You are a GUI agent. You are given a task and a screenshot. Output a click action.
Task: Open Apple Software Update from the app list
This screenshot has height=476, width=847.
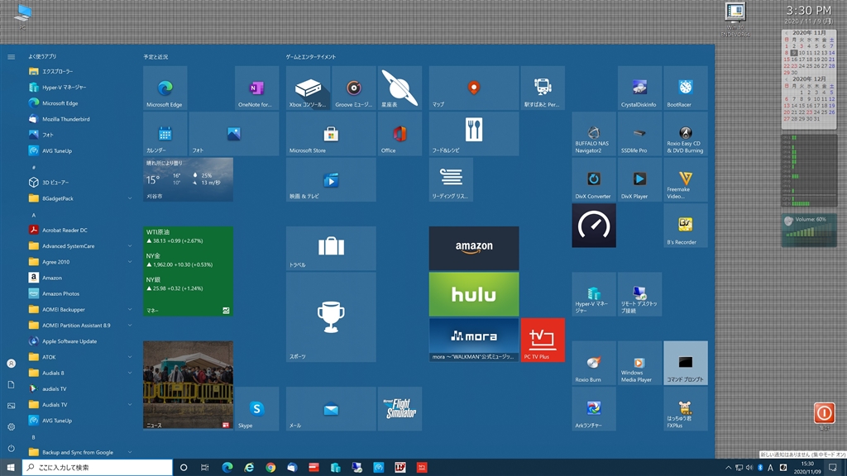point(80,341)
